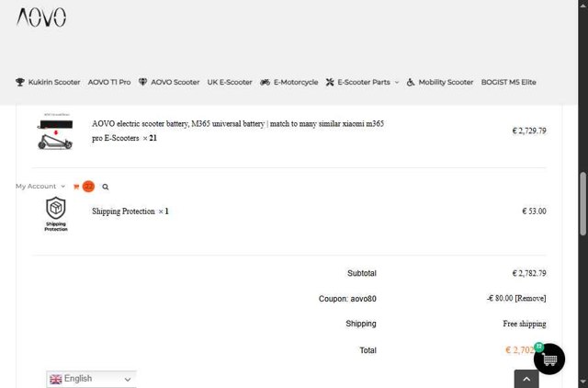Click the UK flag icon
Viewport: 588px width, 388px height.
pos(55,380)
